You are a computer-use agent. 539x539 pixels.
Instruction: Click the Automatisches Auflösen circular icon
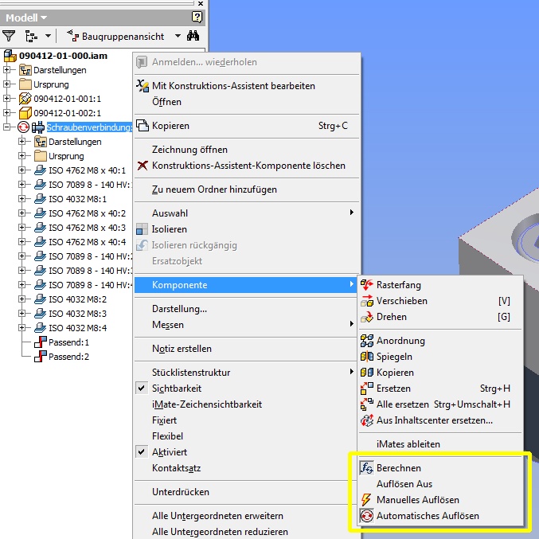[367, 516]
